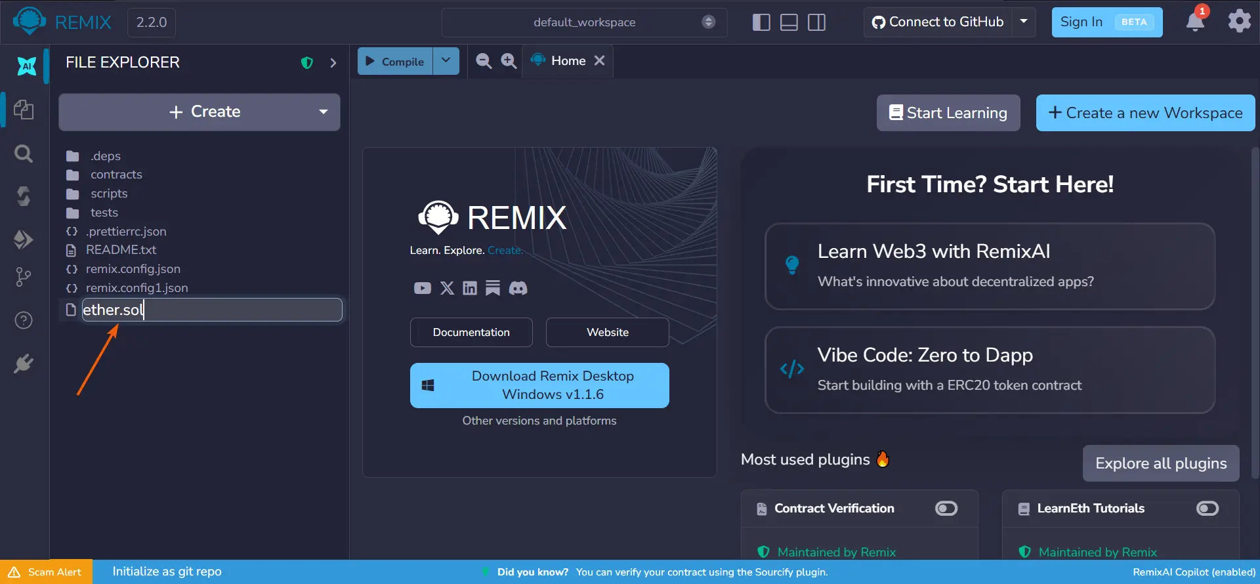
Task: Open the settings gear icon
Action: [1239, 21]
